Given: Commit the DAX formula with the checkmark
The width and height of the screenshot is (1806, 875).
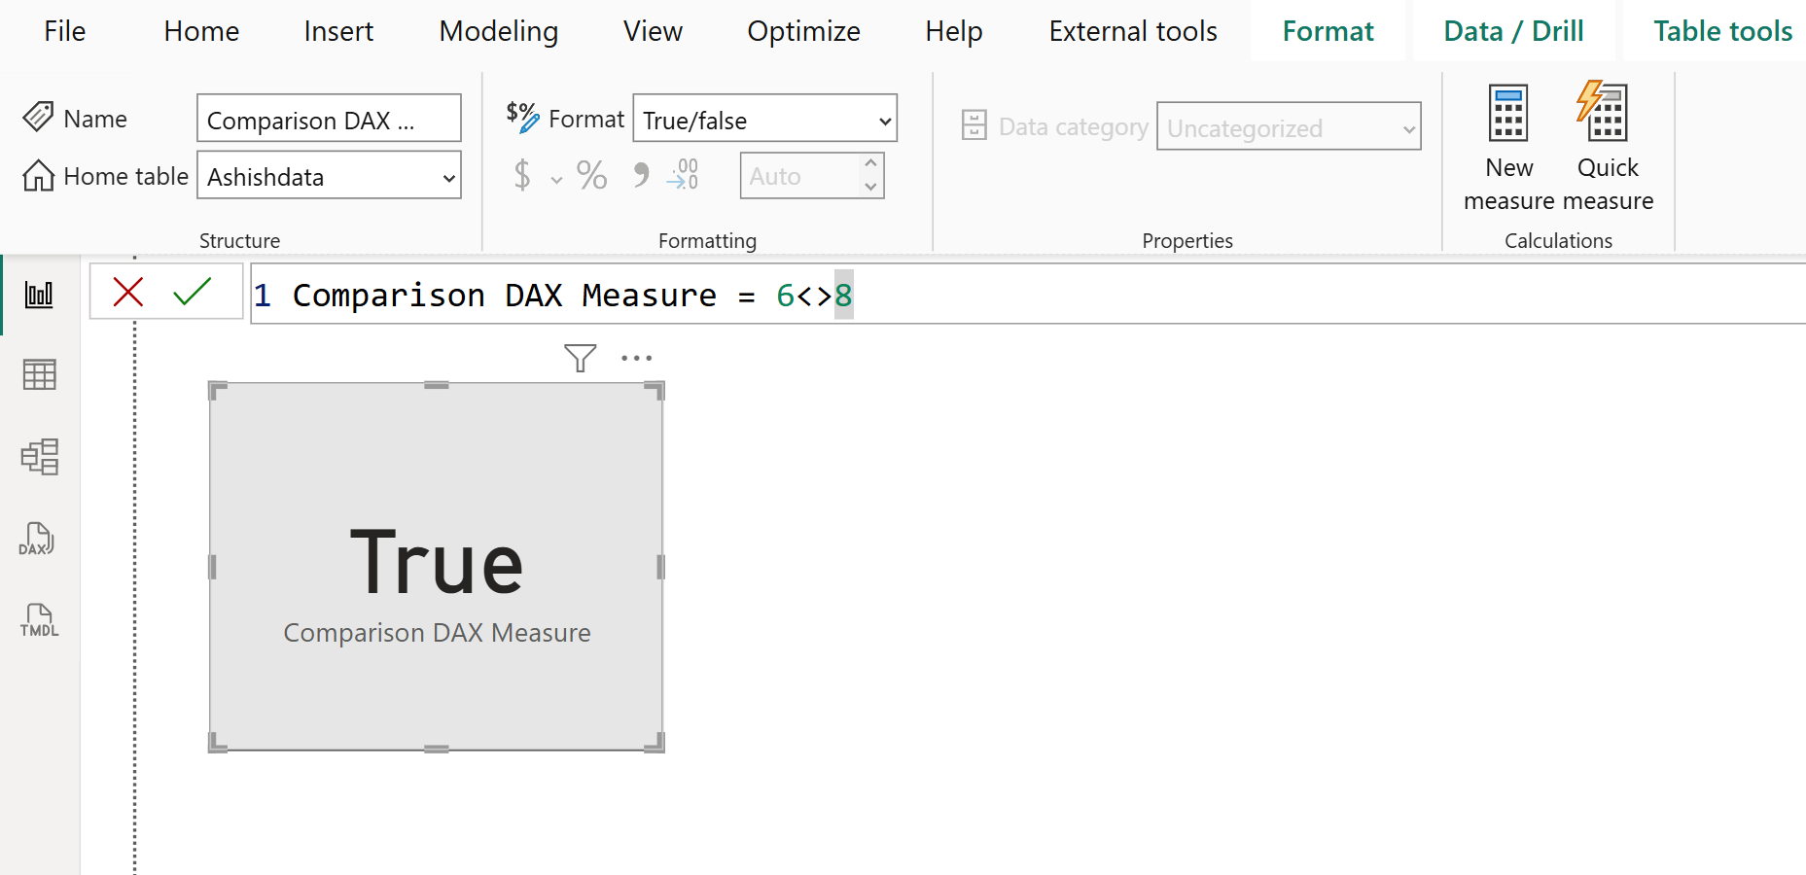Looking at the screenshot, I should tap(193, 292).
